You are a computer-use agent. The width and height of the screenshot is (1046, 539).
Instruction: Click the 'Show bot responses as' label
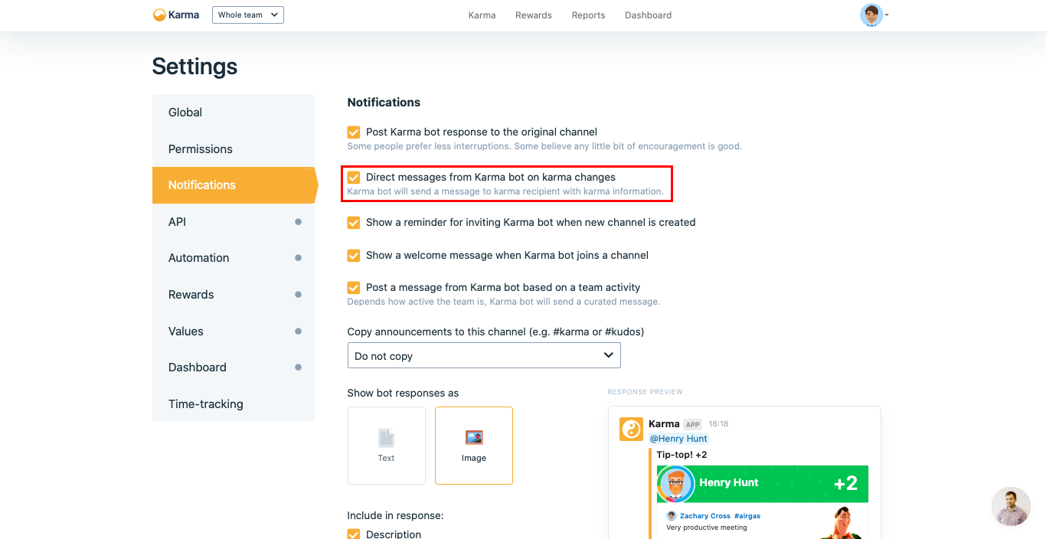tap(403, 394)
